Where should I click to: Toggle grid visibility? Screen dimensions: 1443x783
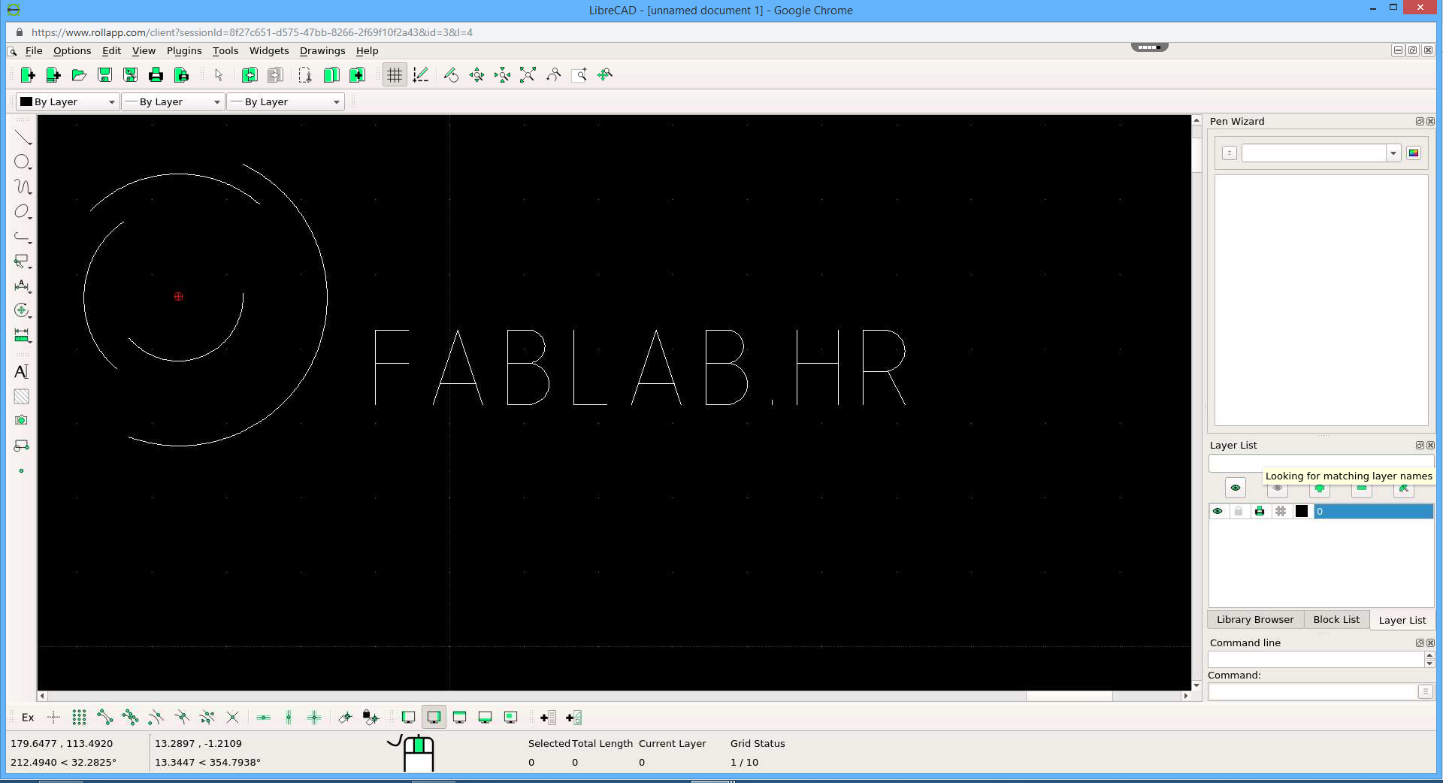pos(394,74)
